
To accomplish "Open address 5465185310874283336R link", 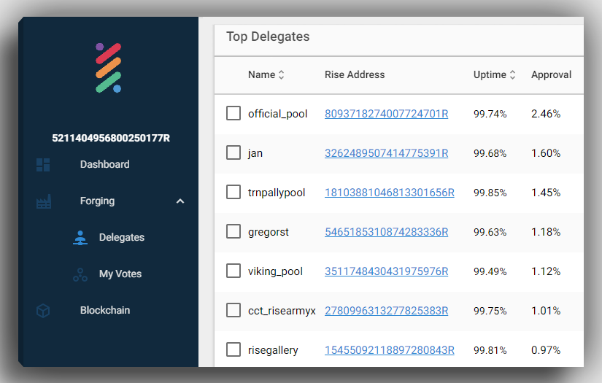I will pyautogui.click(x=386, y=232).
